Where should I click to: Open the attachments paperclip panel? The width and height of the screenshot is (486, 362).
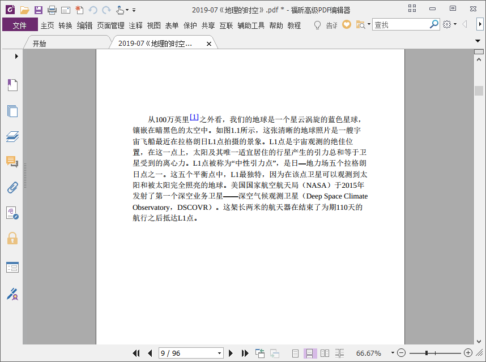coord(12,188)
